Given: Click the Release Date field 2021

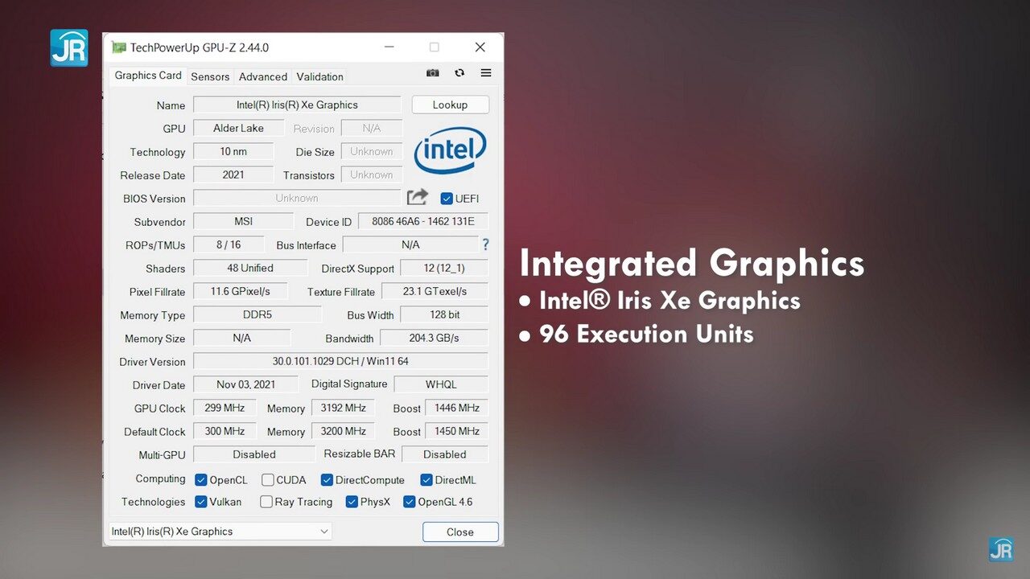Looking at the screenshot, I should (233, 175).
